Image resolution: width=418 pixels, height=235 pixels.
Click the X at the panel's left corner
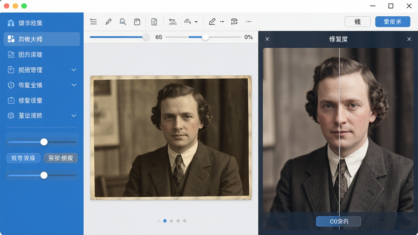(267, 39)
